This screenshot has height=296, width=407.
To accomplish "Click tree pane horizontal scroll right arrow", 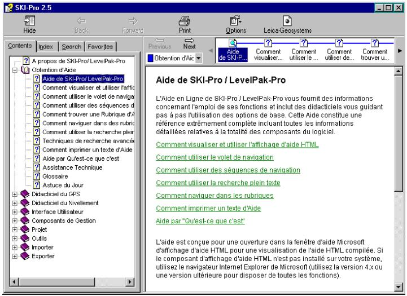I will 129,281.
